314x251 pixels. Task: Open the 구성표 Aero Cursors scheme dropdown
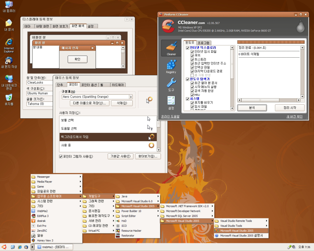point(131,97)
